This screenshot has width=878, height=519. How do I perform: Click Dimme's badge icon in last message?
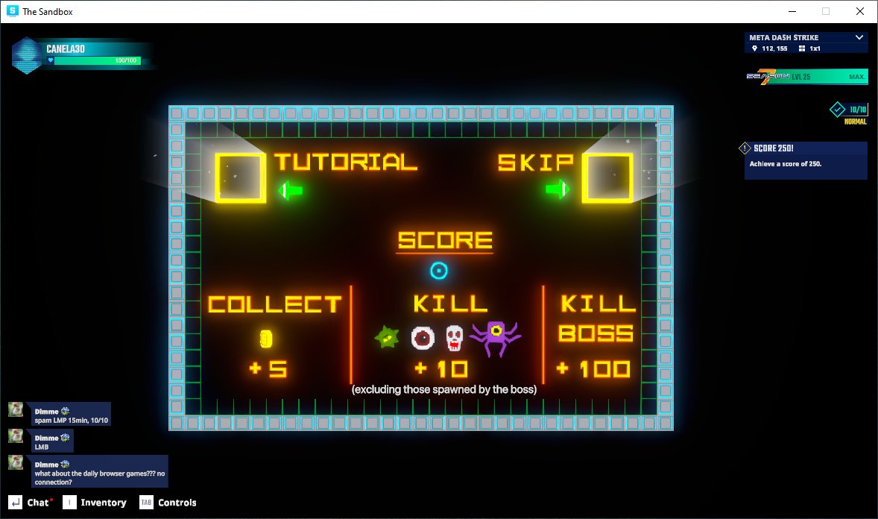(65, 464)
